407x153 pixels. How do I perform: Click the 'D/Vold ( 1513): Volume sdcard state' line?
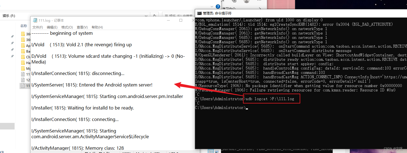[108, 59]
